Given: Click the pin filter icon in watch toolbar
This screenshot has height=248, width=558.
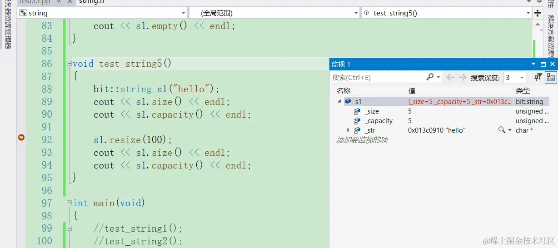Looking at the screenshot, I should click(x=538, y=77).
